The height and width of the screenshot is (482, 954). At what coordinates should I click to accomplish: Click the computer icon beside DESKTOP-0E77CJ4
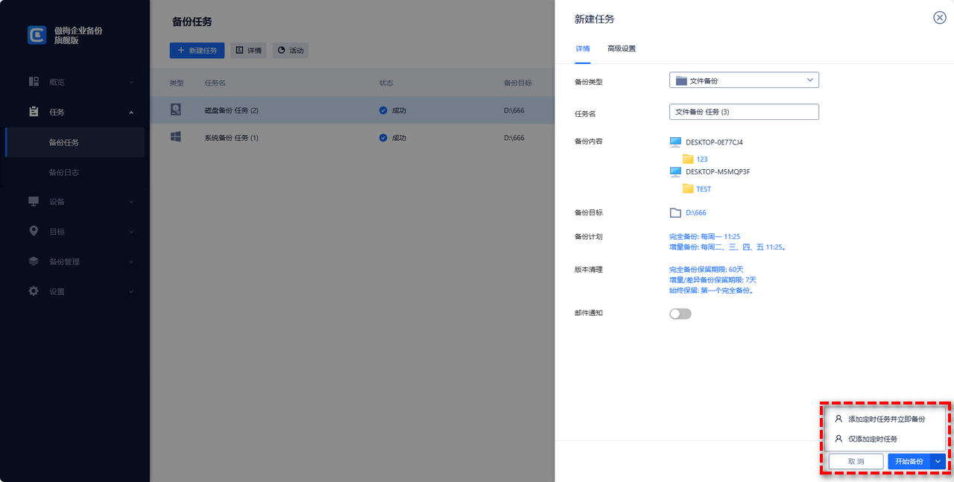pyautogui.click(x=675, y=142)
